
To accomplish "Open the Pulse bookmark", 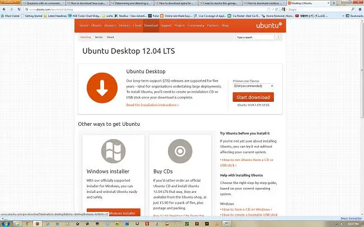I will 153,16.
